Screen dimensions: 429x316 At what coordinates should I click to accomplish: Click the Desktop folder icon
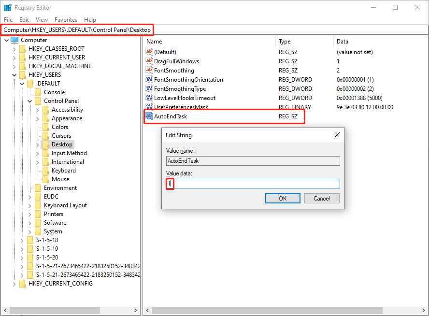[x=46, y=144]
